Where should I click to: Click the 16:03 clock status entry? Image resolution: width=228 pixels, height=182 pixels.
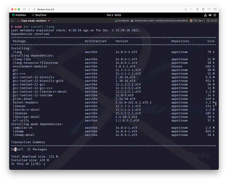click(x=212, y=21)
